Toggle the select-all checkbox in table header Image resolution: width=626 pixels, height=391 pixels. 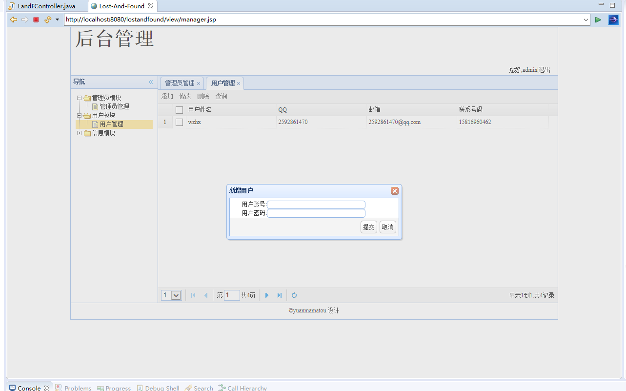[x=179, y=110]
